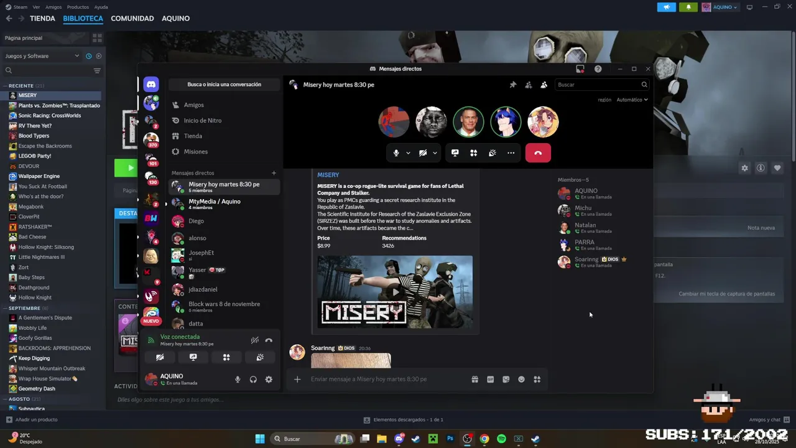Click the message input field
The height and width of the screenshot is (448, 796).
386,379
